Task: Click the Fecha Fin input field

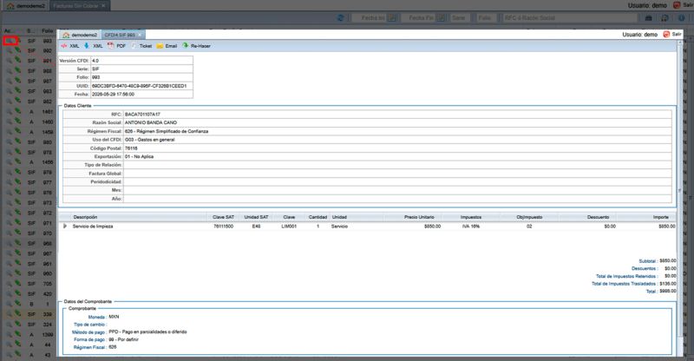Action: click(419, 17)
